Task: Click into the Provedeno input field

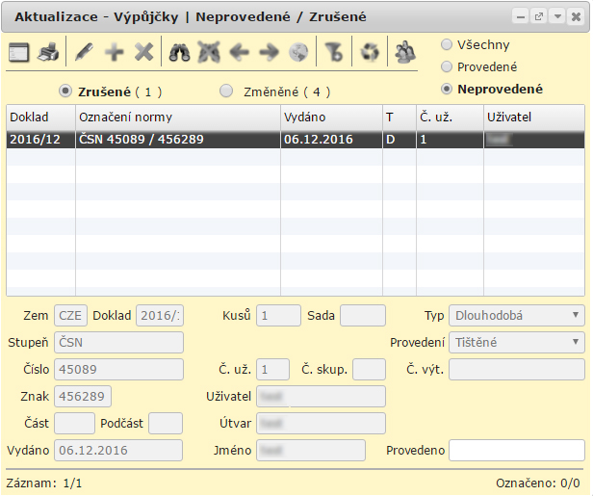Action: [x=517, y=451]
